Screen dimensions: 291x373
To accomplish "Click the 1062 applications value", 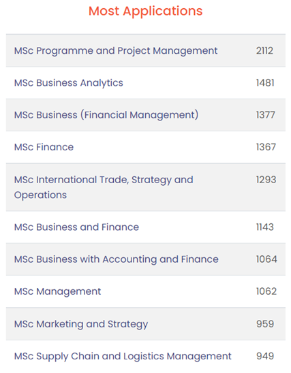I will pyautogui.click(x=266, y=291).
